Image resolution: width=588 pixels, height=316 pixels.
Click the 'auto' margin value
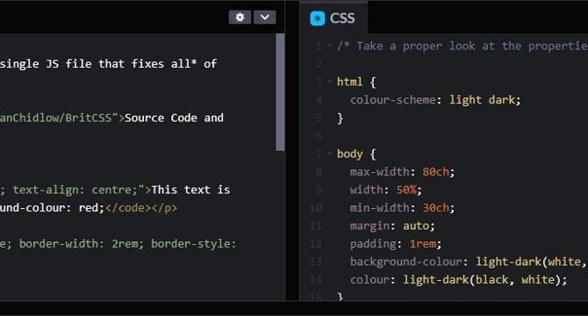[416, 226]
